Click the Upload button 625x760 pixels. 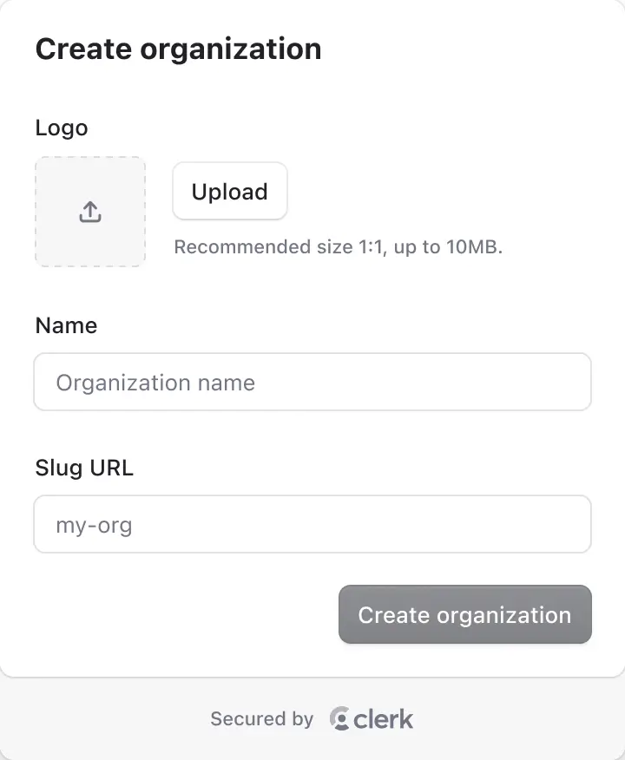pyautogui.click(x=229, y=191)
